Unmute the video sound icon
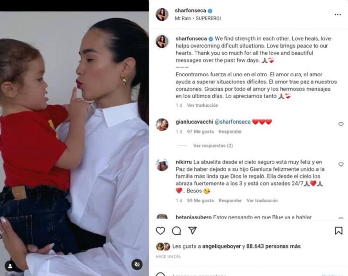348x276 pixels. click(x=137, y=264)
